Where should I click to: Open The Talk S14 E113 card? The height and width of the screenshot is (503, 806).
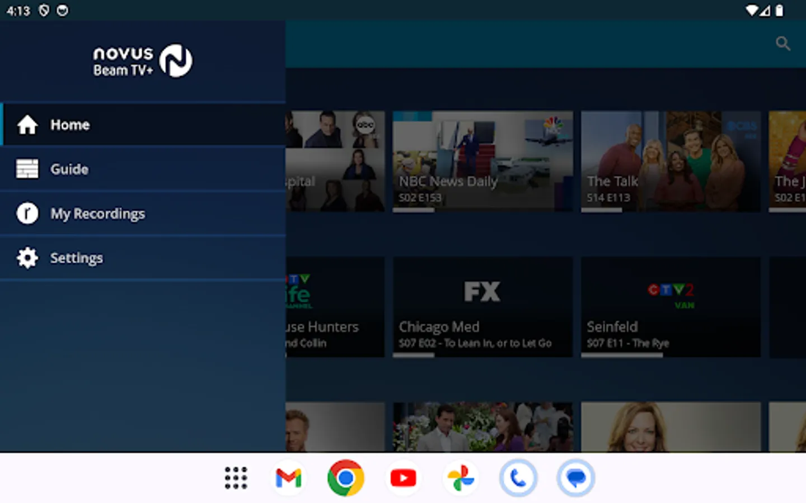[671, 162]
